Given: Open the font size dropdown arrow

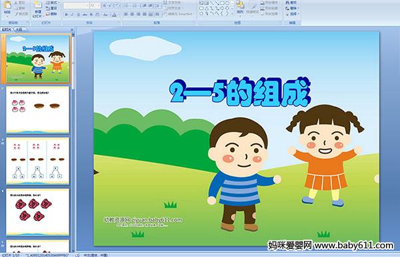Looking at the screenshot, I should pos(99,5).
